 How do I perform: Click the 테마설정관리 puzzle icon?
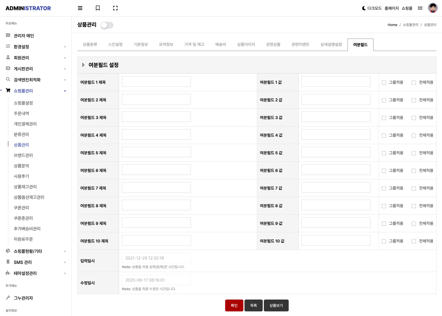coord(8,273)
